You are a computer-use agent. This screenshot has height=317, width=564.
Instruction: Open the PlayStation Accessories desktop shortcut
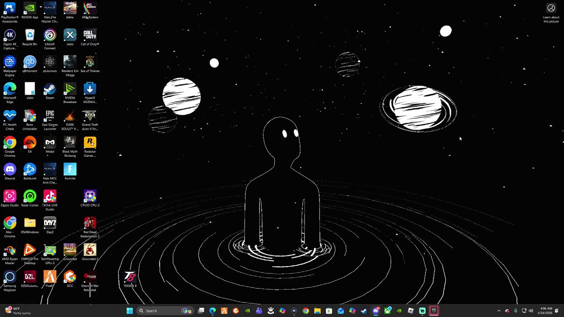pyautogui.click(x=10, y=13)
